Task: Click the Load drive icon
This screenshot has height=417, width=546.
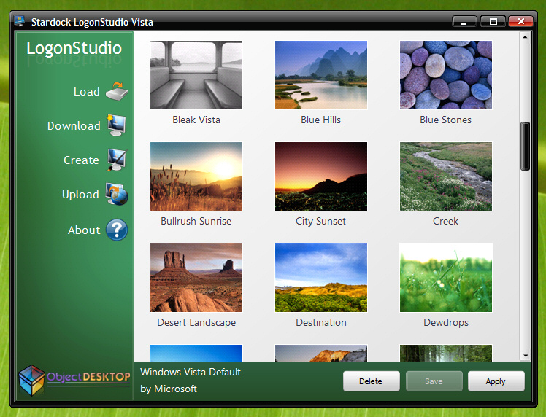Action: point(117,91)
